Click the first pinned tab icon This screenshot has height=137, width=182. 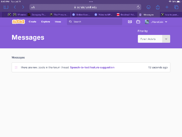click(9, 14)
